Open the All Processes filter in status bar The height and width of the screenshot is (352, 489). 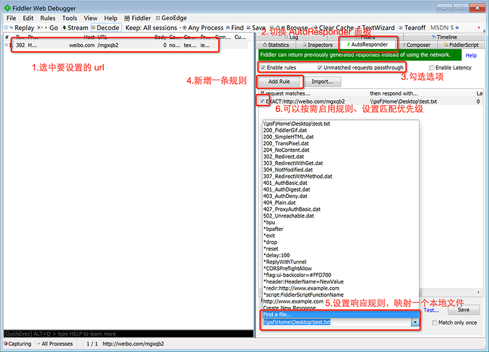[x=57, y=343]
